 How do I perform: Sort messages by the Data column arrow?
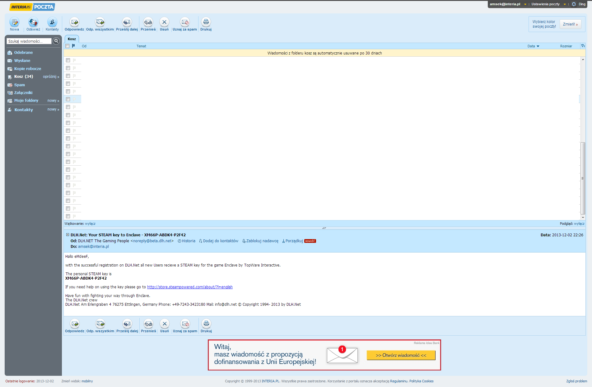pos(538,46)
